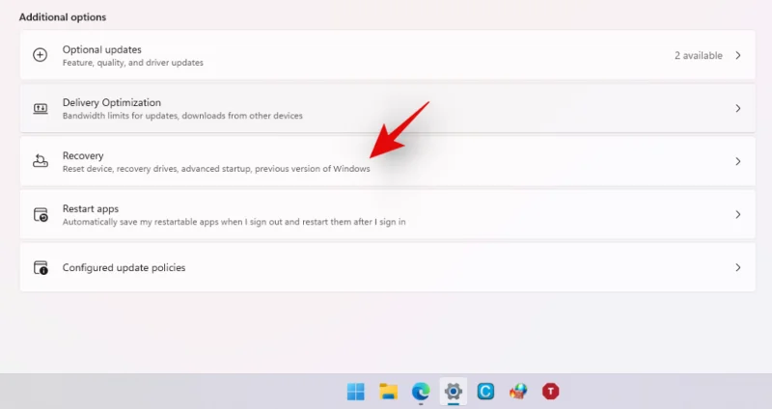The height and width of the screenshot is (409, 772).
Task: Click 'Feature, quality, and driver updates' text
Action: click(x=133, y=63)
